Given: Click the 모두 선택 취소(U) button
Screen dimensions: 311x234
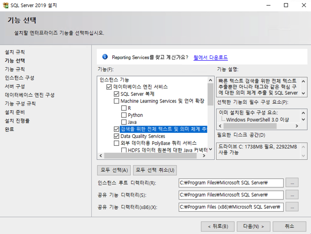Looking at the screenshot, I should pos(155,170).
